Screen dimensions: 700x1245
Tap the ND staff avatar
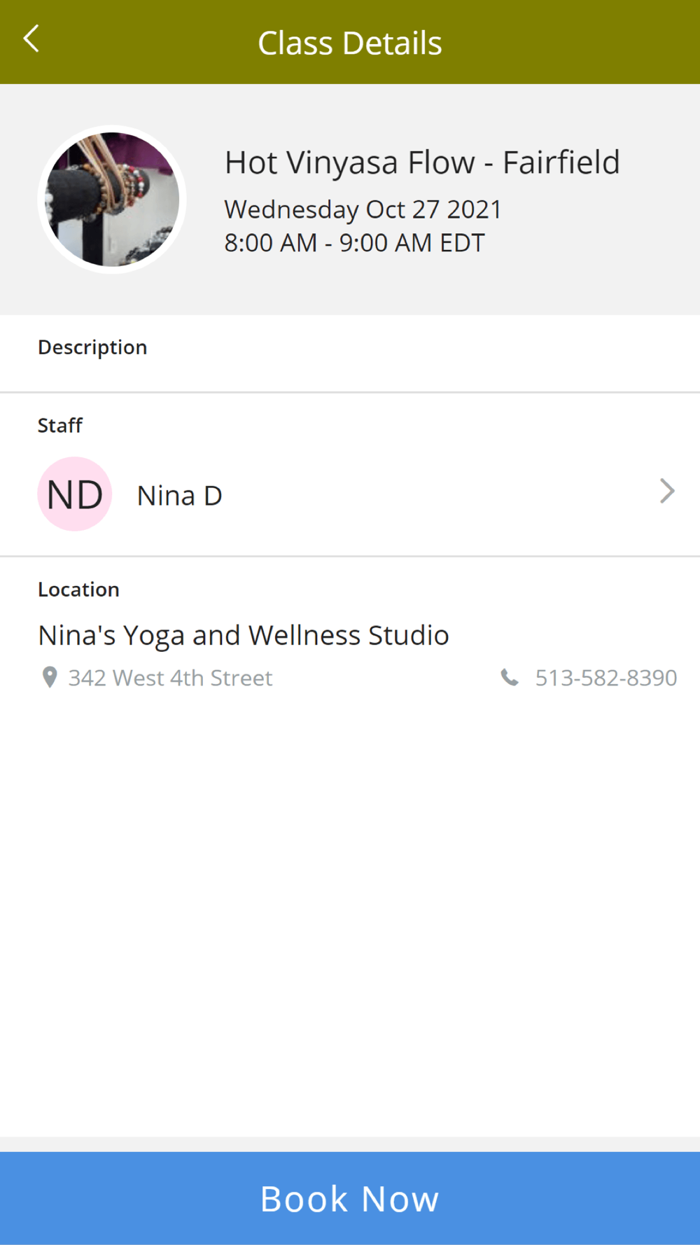[x=75, y=494]
